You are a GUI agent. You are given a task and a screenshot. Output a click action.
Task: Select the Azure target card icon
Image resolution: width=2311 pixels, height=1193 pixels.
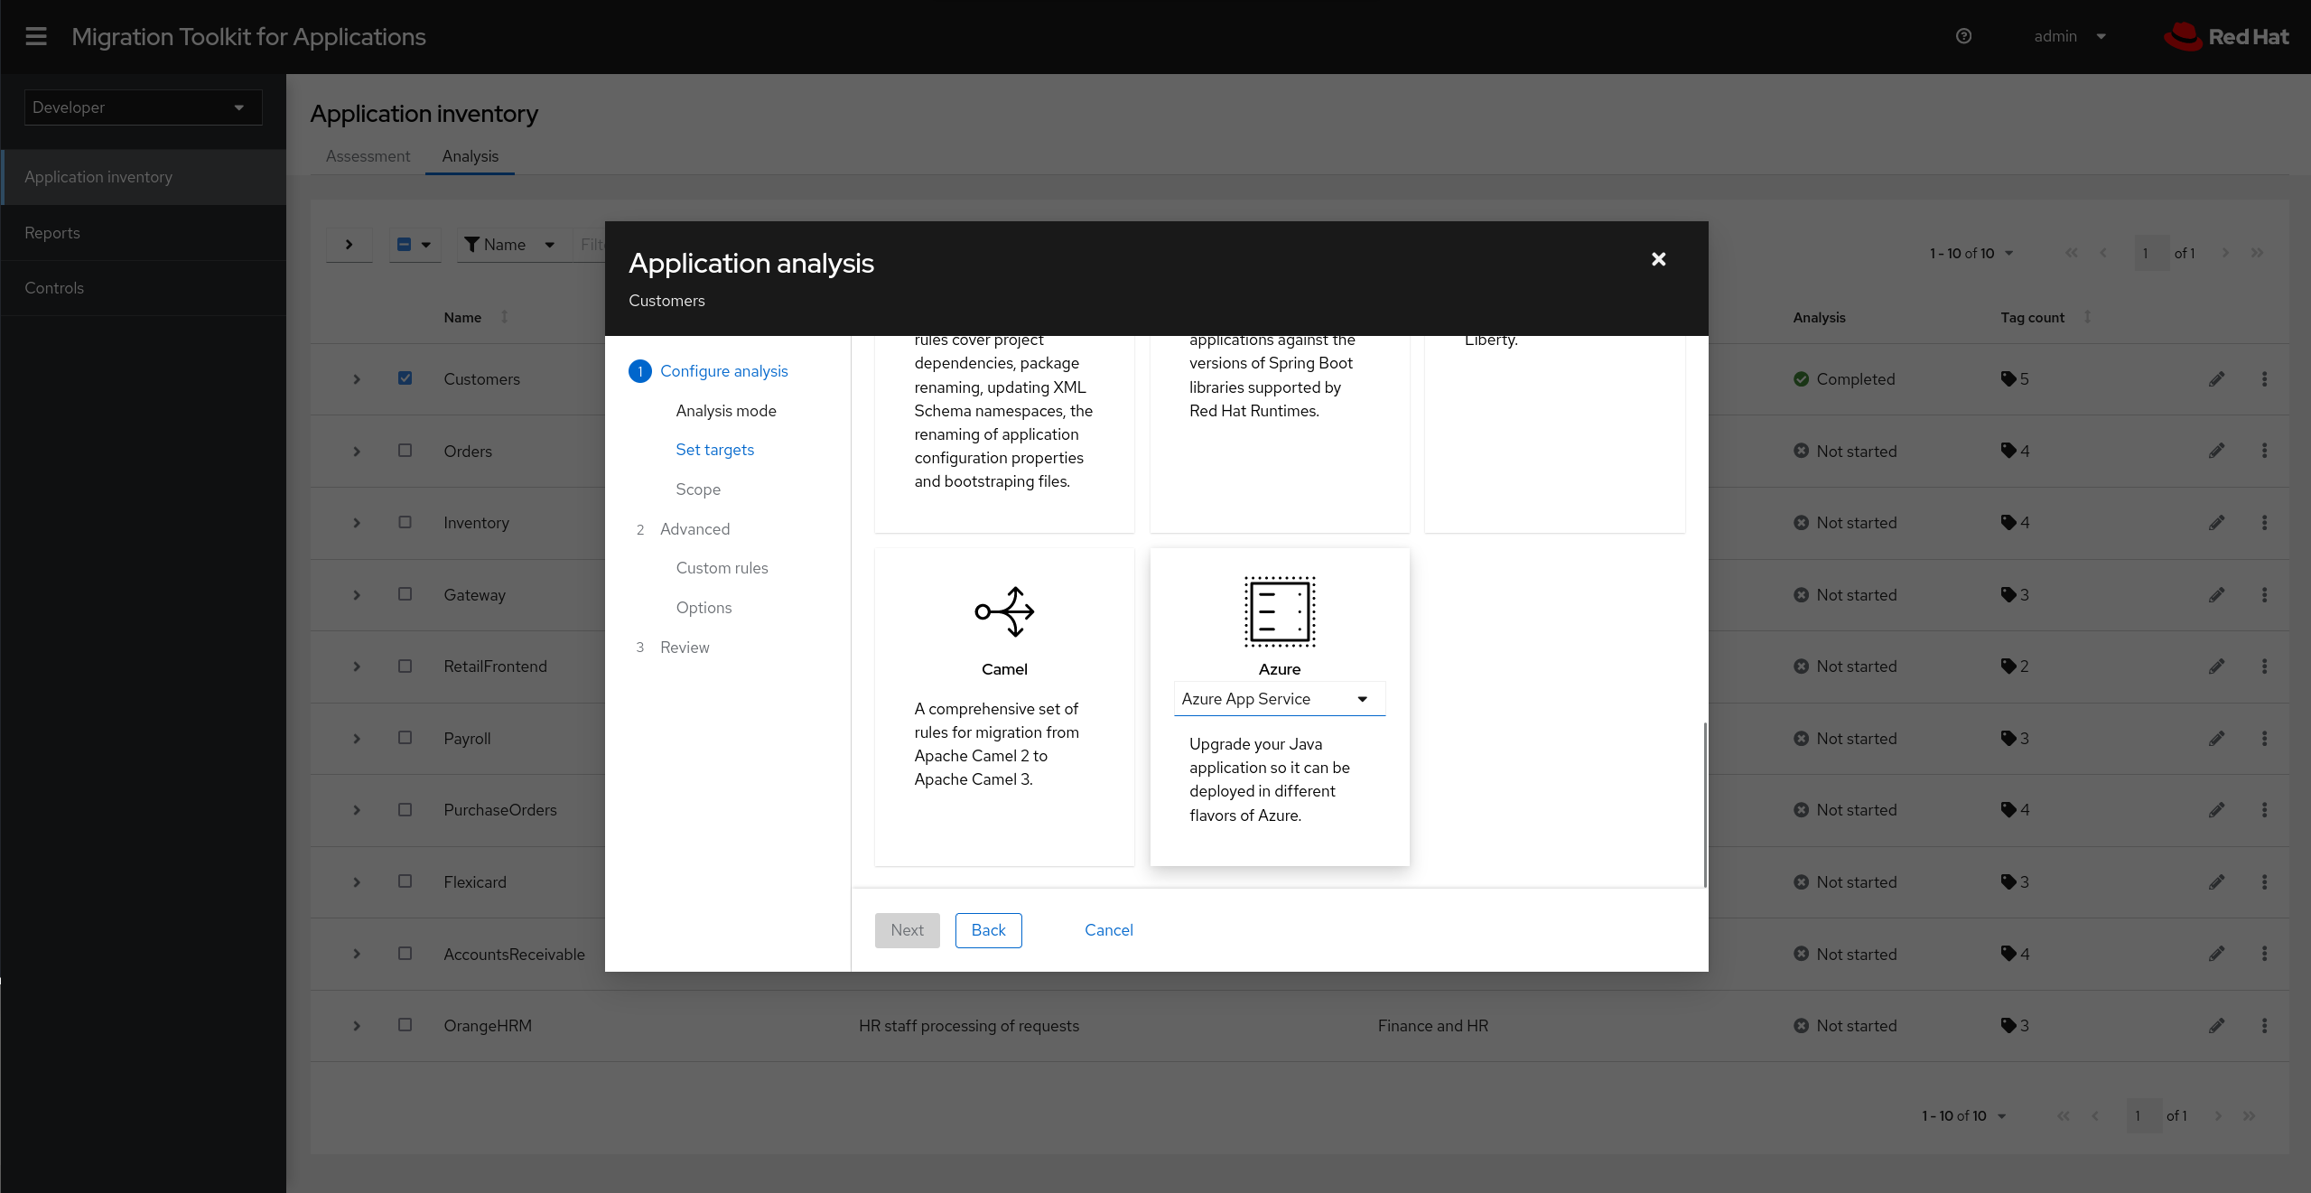click(1279, 611)
